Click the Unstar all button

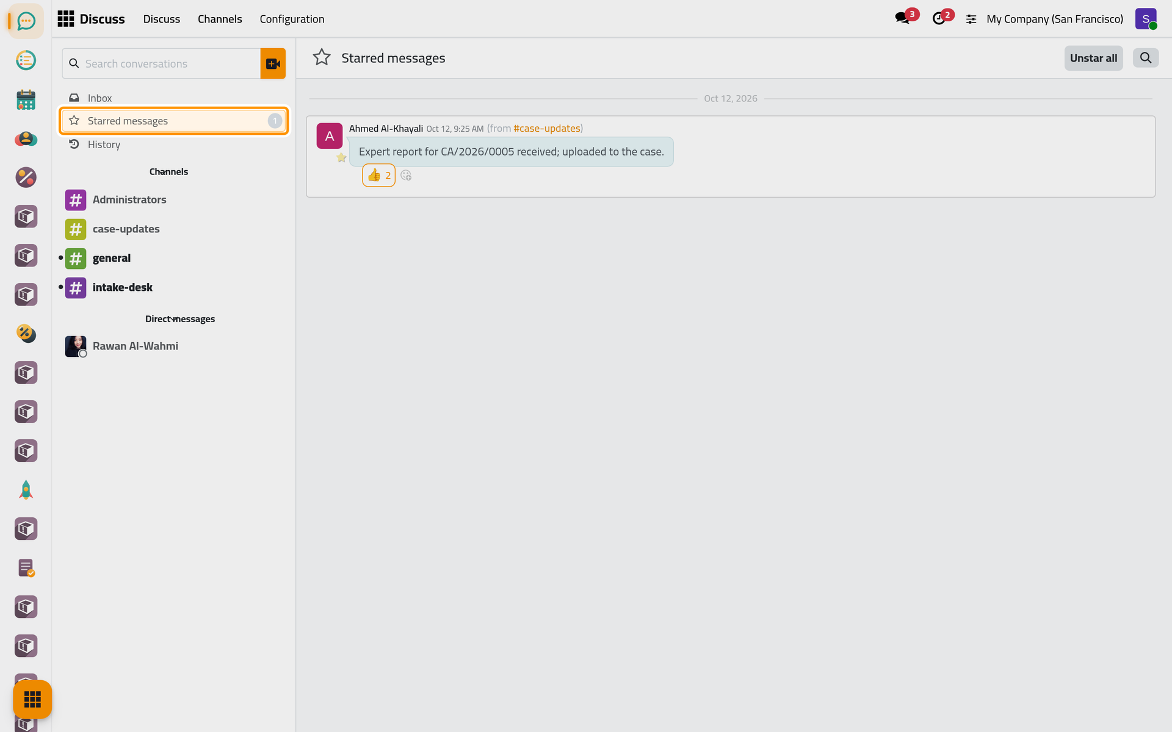pyautogui.click(x=1093, y=58)
